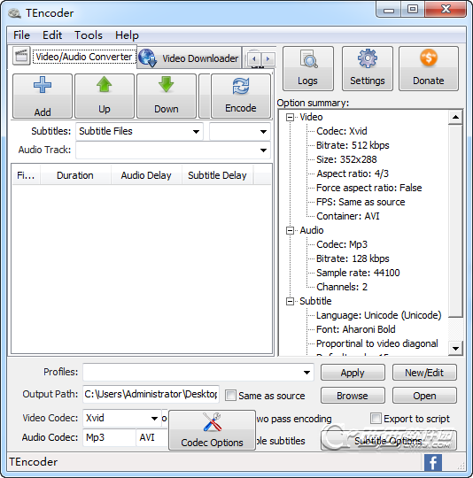
Task: Click the Subtitle Options button
Action: coord(388,440)
